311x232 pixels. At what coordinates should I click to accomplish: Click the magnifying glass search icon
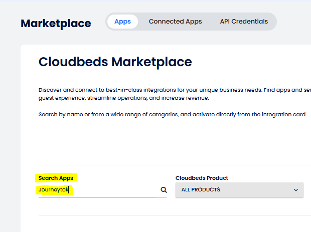(163, 190)
